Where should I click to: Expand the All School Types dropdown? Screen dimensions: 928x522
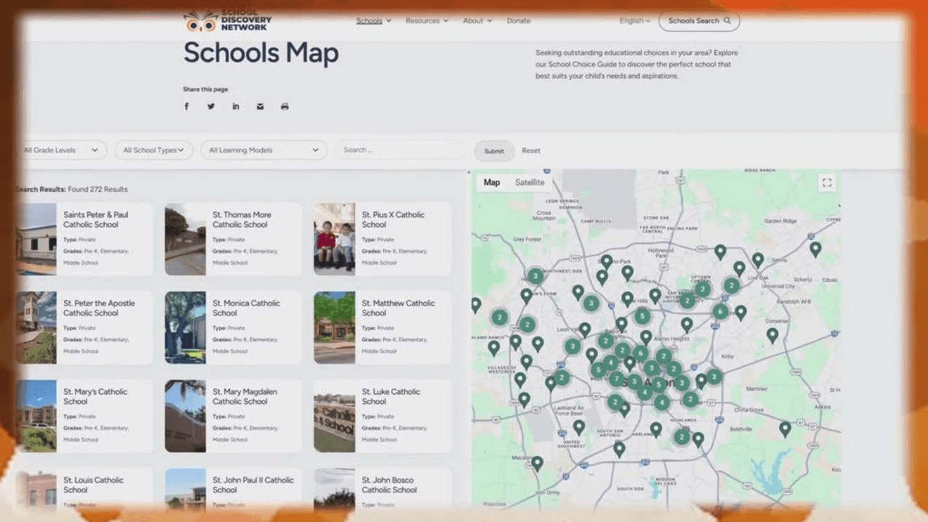coord(153,150)
